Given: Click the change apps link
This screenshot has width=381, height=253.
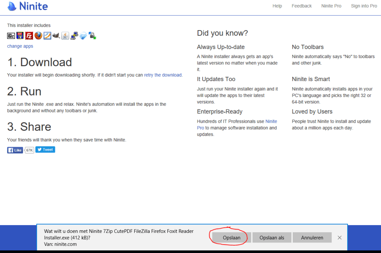Looking at the screenshot, I should click(20, 46).
